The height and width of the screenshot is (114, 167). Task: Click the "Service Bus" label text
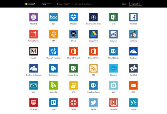(53, 92)
